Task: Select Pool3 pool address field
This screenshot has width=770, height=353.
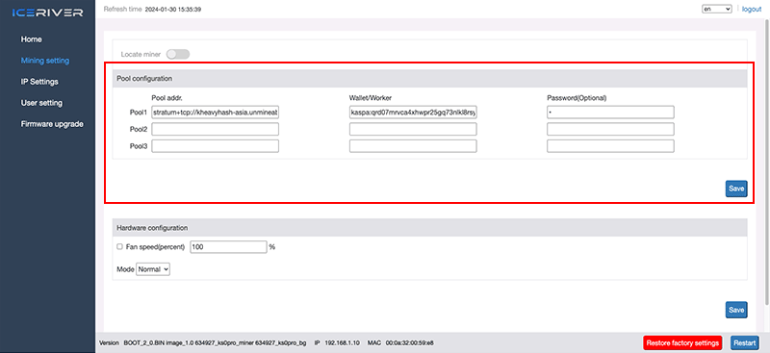Action: 215,146
